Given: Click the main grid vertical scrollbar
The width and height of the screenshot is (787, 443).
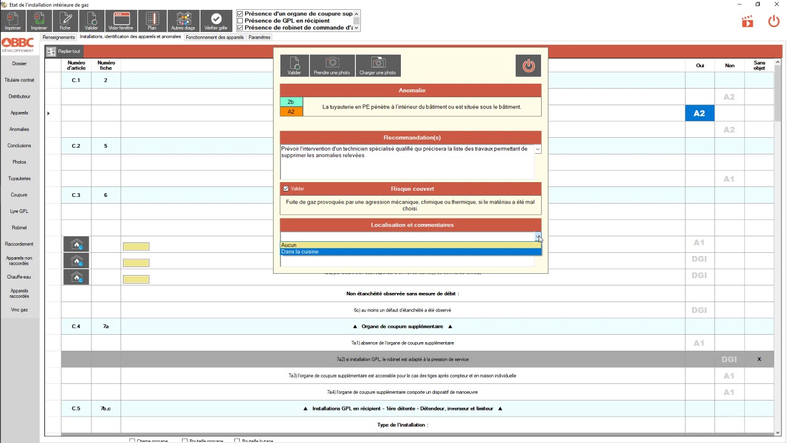Looking at the screenshot, I should [778, 246].
